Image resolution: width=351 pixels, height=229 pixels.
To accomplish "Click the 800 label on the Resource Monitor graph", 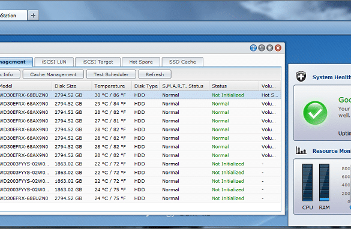I will [346, 168].
